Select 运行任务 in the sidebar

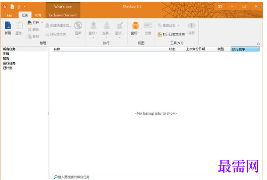coord(9,63)
